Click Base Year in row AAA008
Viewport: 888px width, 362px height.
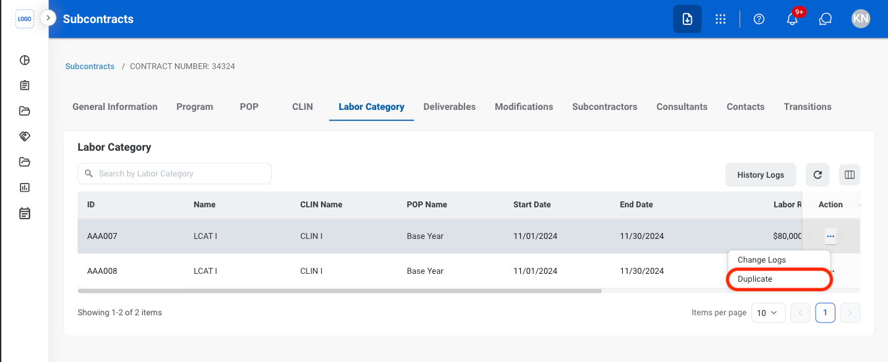tap(425, 271)
